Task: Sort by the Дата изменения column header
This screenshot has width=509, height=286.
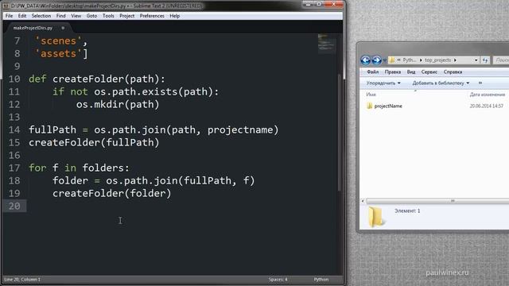Action: point(488,95)
